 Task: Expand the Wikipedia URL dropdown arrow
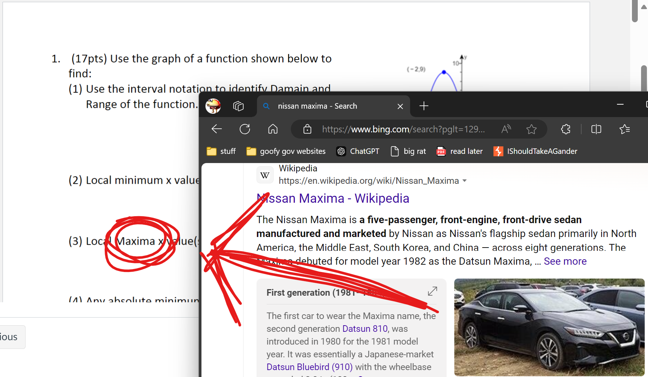[x=464, y=181]
